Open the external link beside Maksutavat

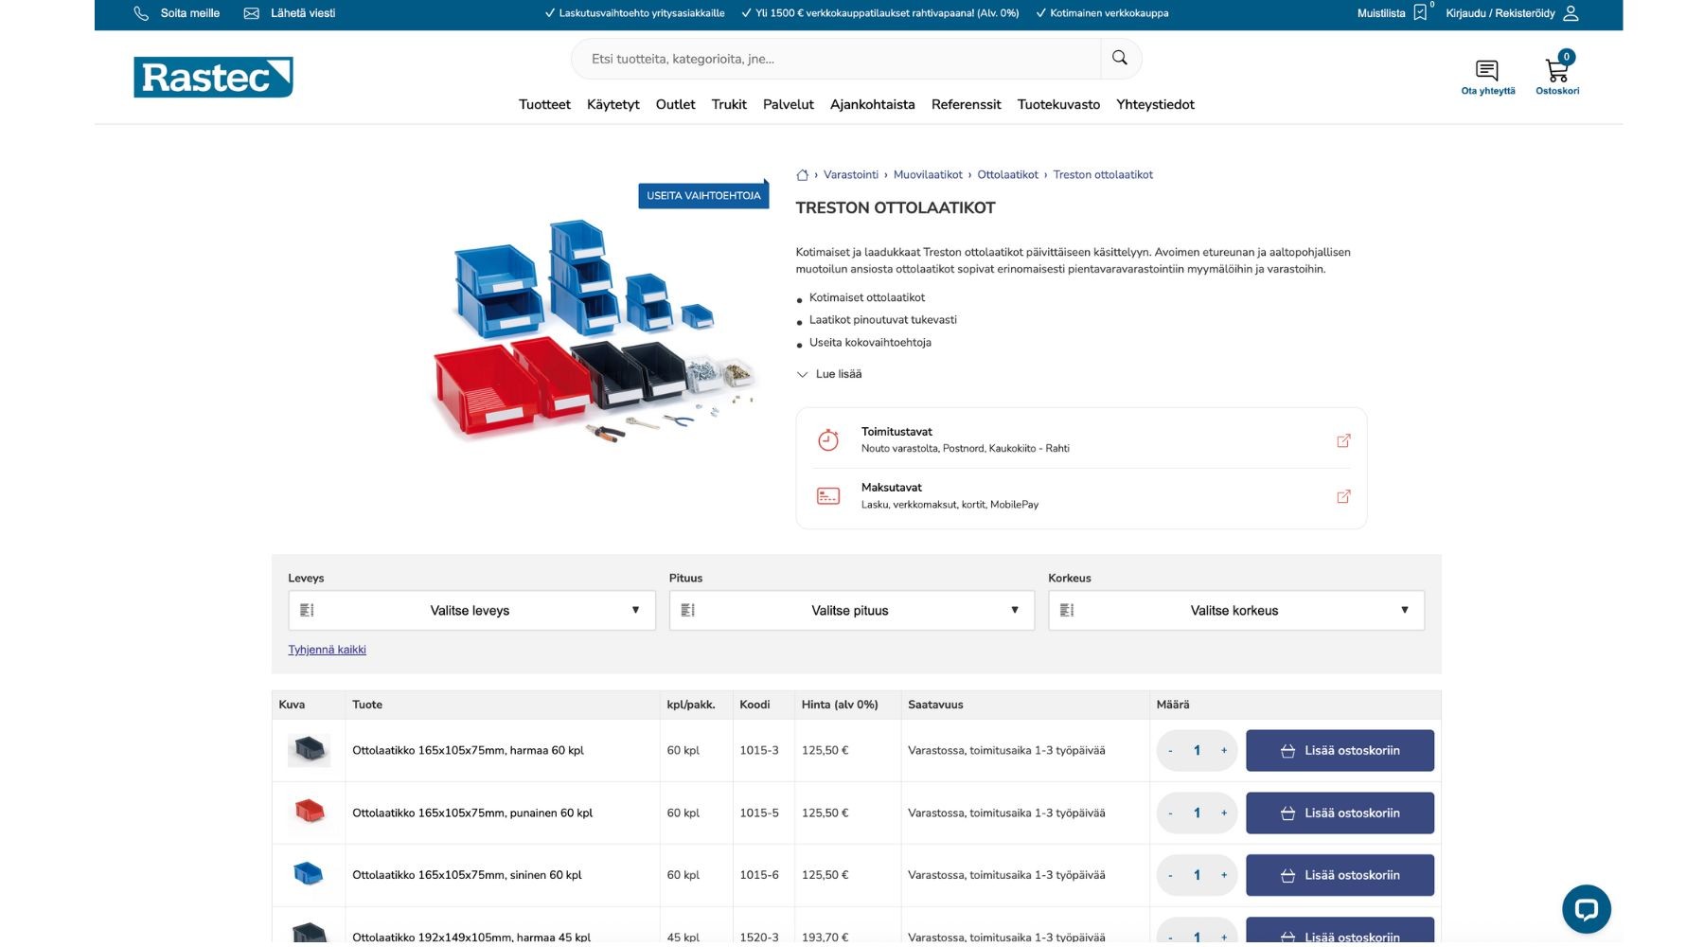tap(1343, 496)
